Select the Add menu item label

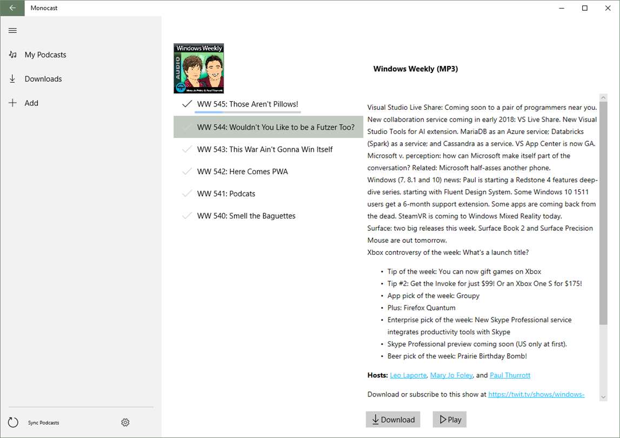31,103
